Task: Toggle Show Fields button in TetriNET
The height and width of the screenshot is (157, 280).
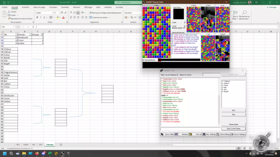Action: [x=167, y=134]
